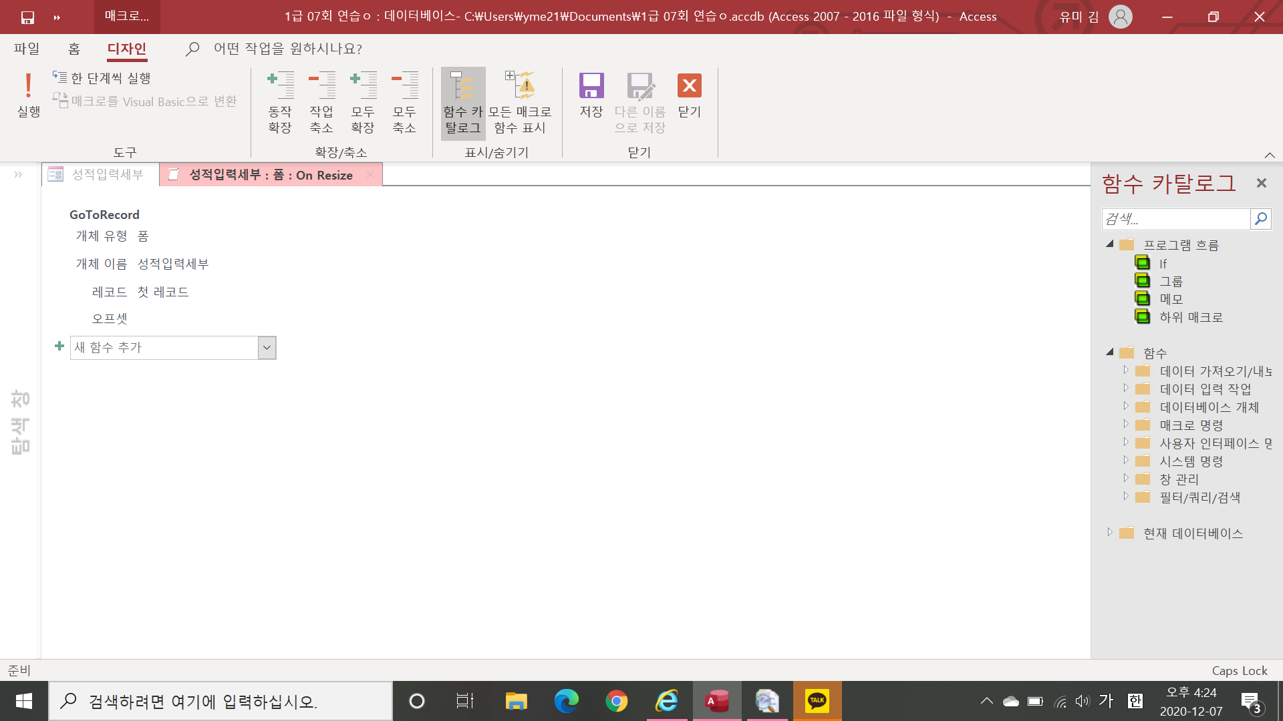Click the Collapse Actions (작업 축소) icon
Image resolution: width=1283 pixels, height=721 pixels.
point(321,87)
